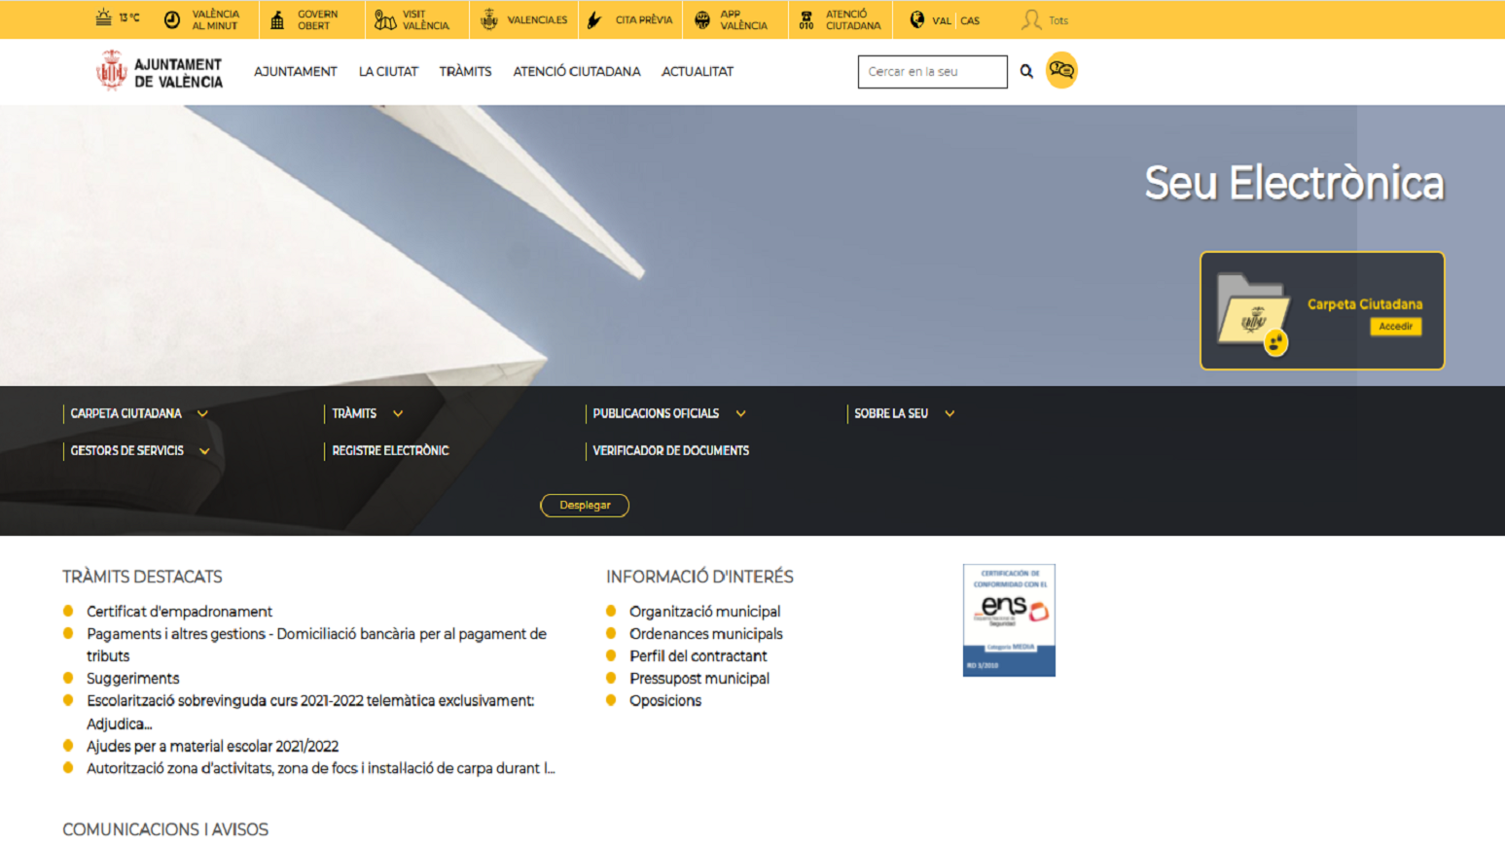The width and height of the screenshot is (1505, 846).
Task: Expand Publicacions Oficials dropdown
Action: (x=740, y=413)
